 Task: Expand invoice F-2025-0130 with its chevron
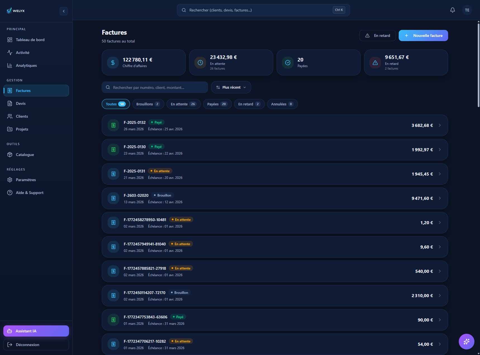(440, 150)
